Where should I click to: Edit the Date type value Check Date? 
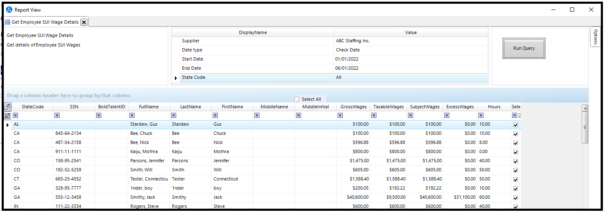411,50
